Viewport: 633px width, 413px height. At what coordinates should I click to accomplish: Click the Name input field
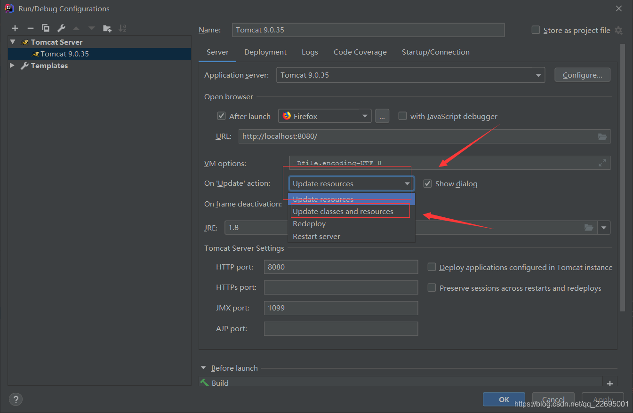369,30
